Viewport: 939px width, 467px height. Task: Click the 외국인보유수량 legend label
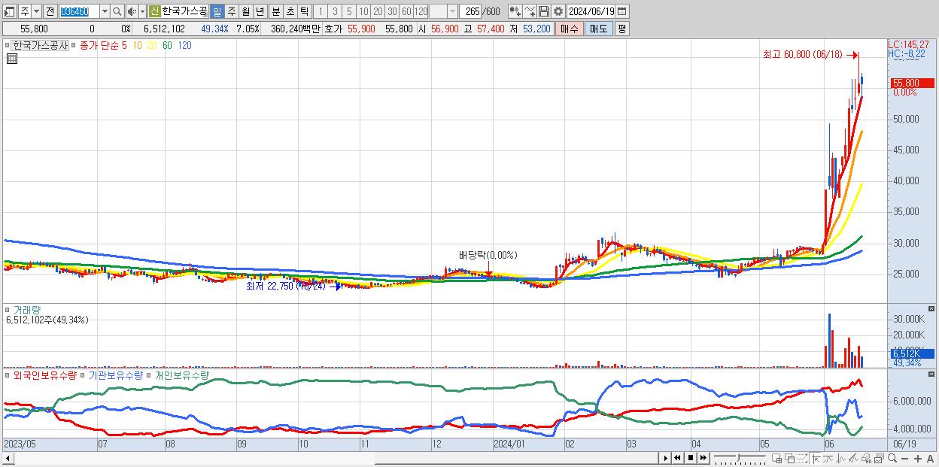click(44, 375)
